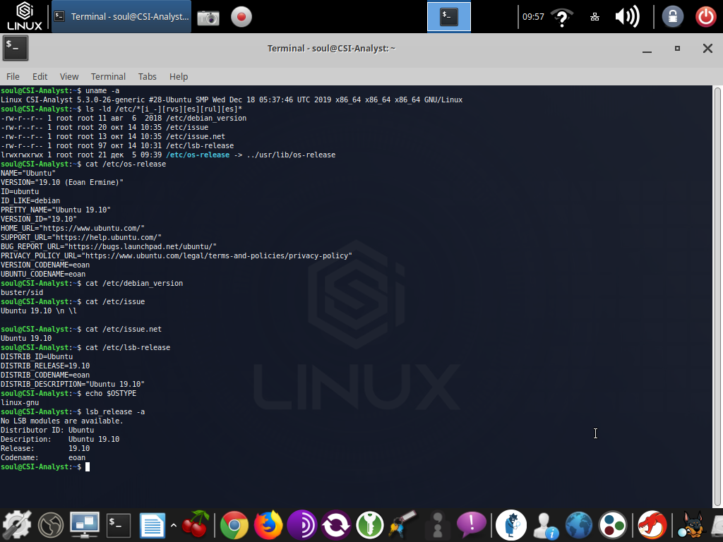Launch the CherryTree cherries icon in dock
This screenshot has height=542, width=723.
point(196,524)
